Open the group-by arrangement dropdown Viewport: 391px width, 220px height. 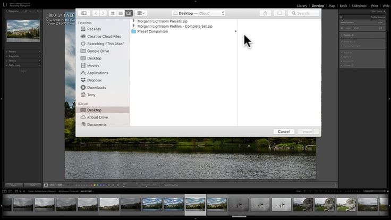[x=141, y=13]
